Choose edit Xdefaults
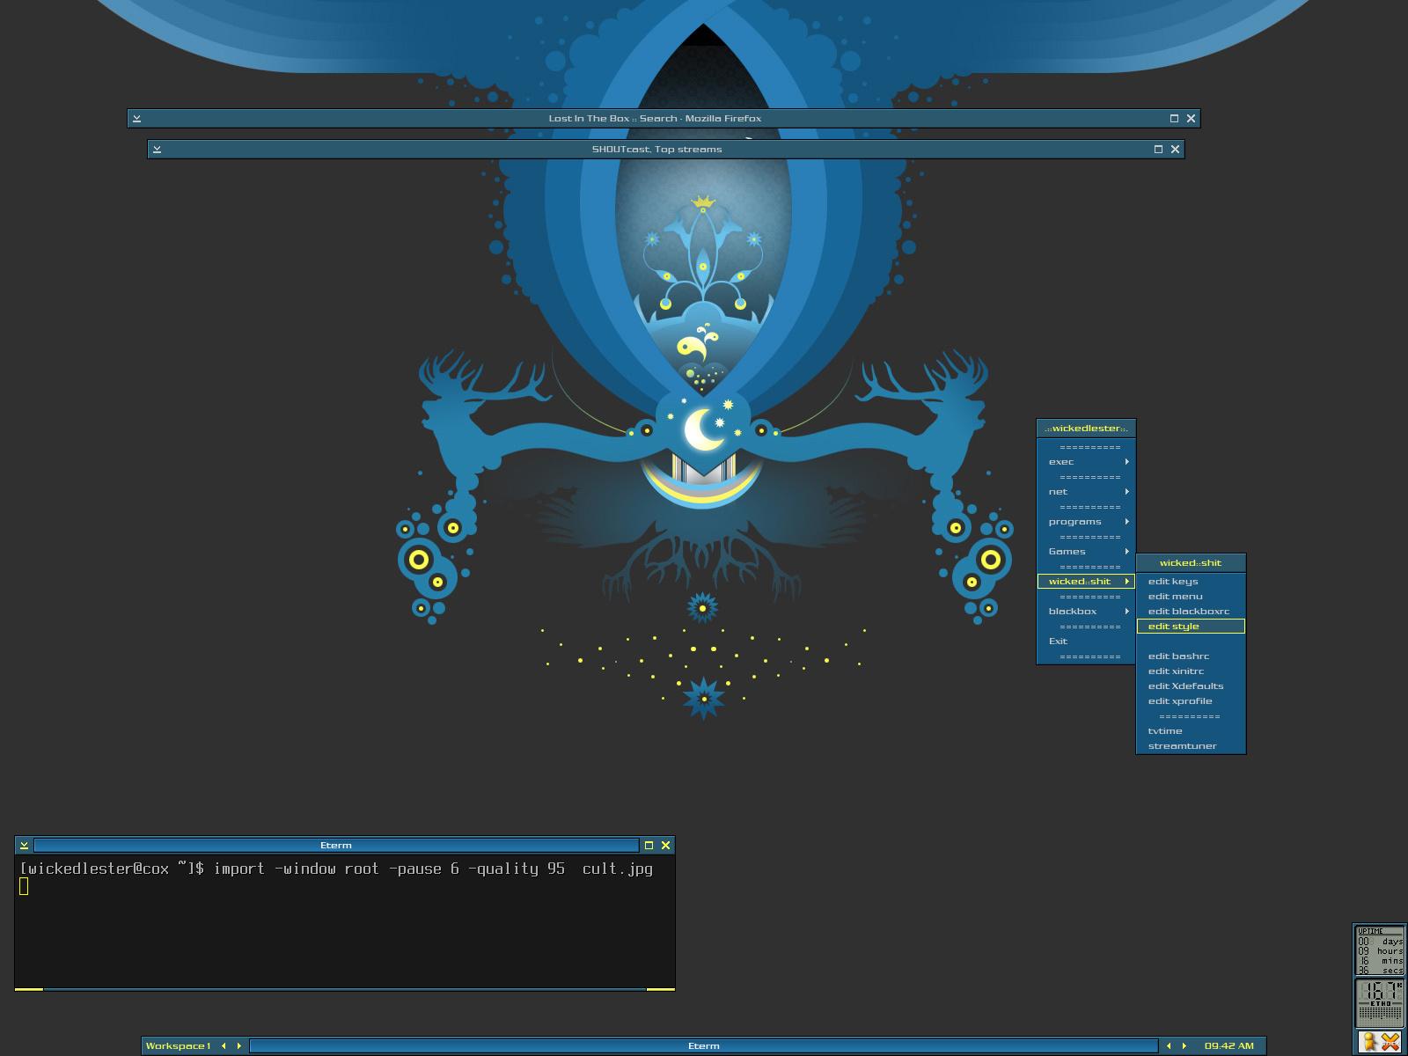 [x=1191, y=686]
